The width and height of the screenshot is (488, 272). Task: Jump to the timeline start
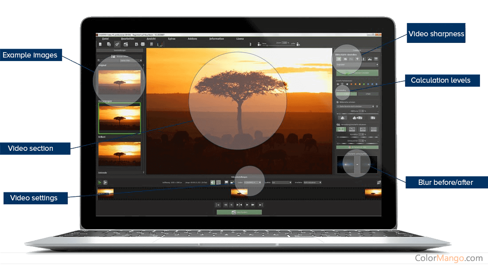[217, 205]
